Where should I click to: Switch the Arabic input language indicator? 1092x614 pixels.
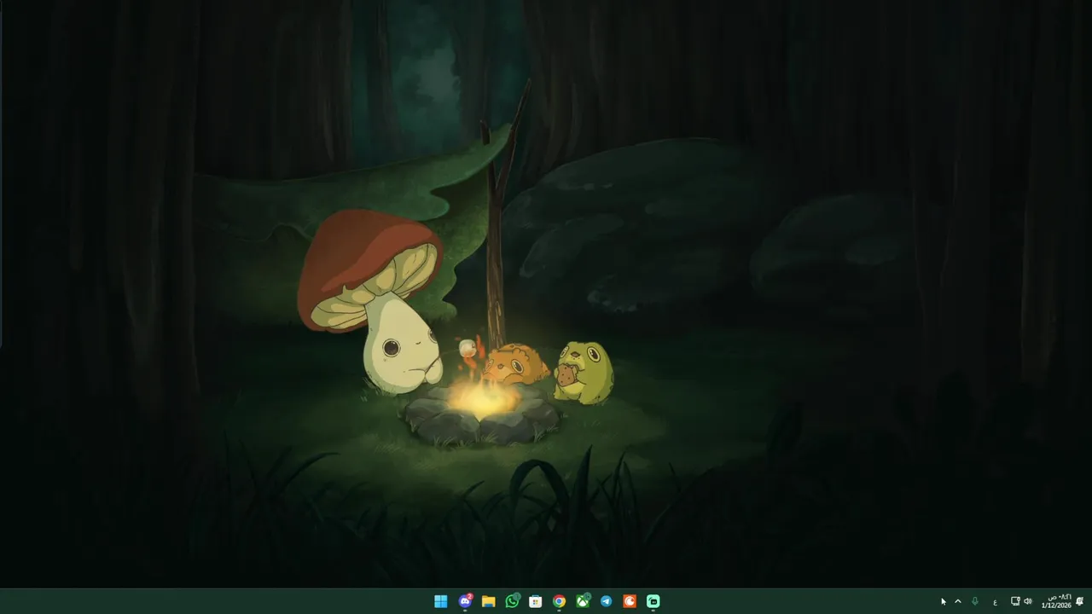coord(995,601)
